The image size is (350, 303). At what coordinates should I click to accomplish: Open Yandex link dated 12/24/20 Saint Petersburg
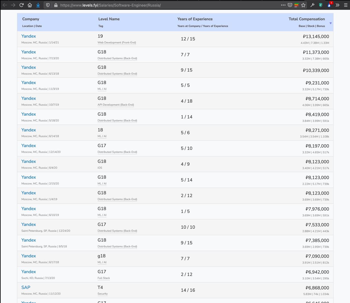click(x=28, y=224)
